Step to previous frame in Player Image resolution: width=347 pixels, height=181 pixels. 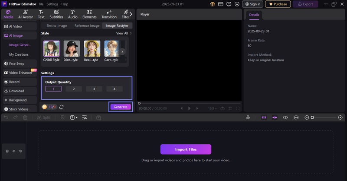point(182,108)
